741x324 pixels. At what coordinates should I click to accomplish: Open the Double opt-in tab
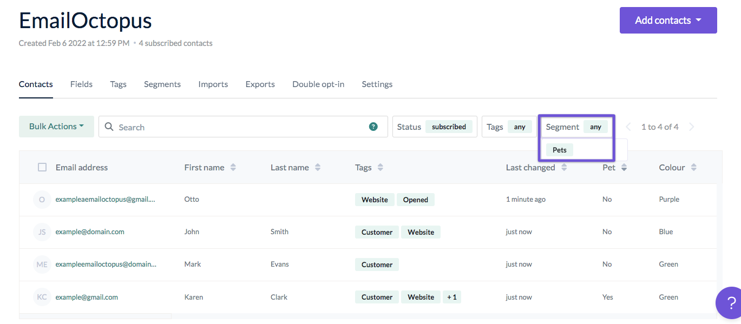[318, 84]
